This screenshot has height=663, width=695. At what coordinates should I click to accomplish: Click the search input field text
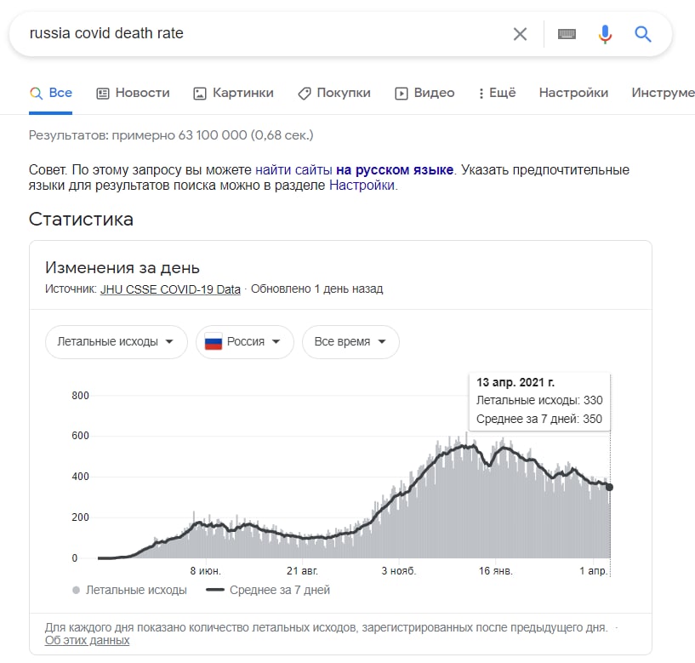point(106,33)
